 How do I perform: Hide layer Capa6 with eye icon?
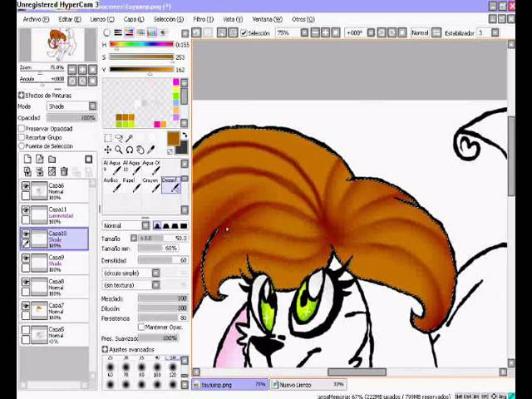pos(26,186)
